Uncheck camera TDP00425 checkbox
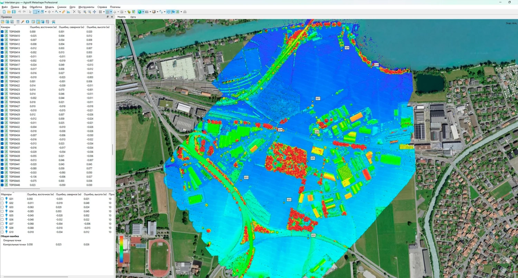This screenshot has height=278, width=518. (x=2, y=98)
